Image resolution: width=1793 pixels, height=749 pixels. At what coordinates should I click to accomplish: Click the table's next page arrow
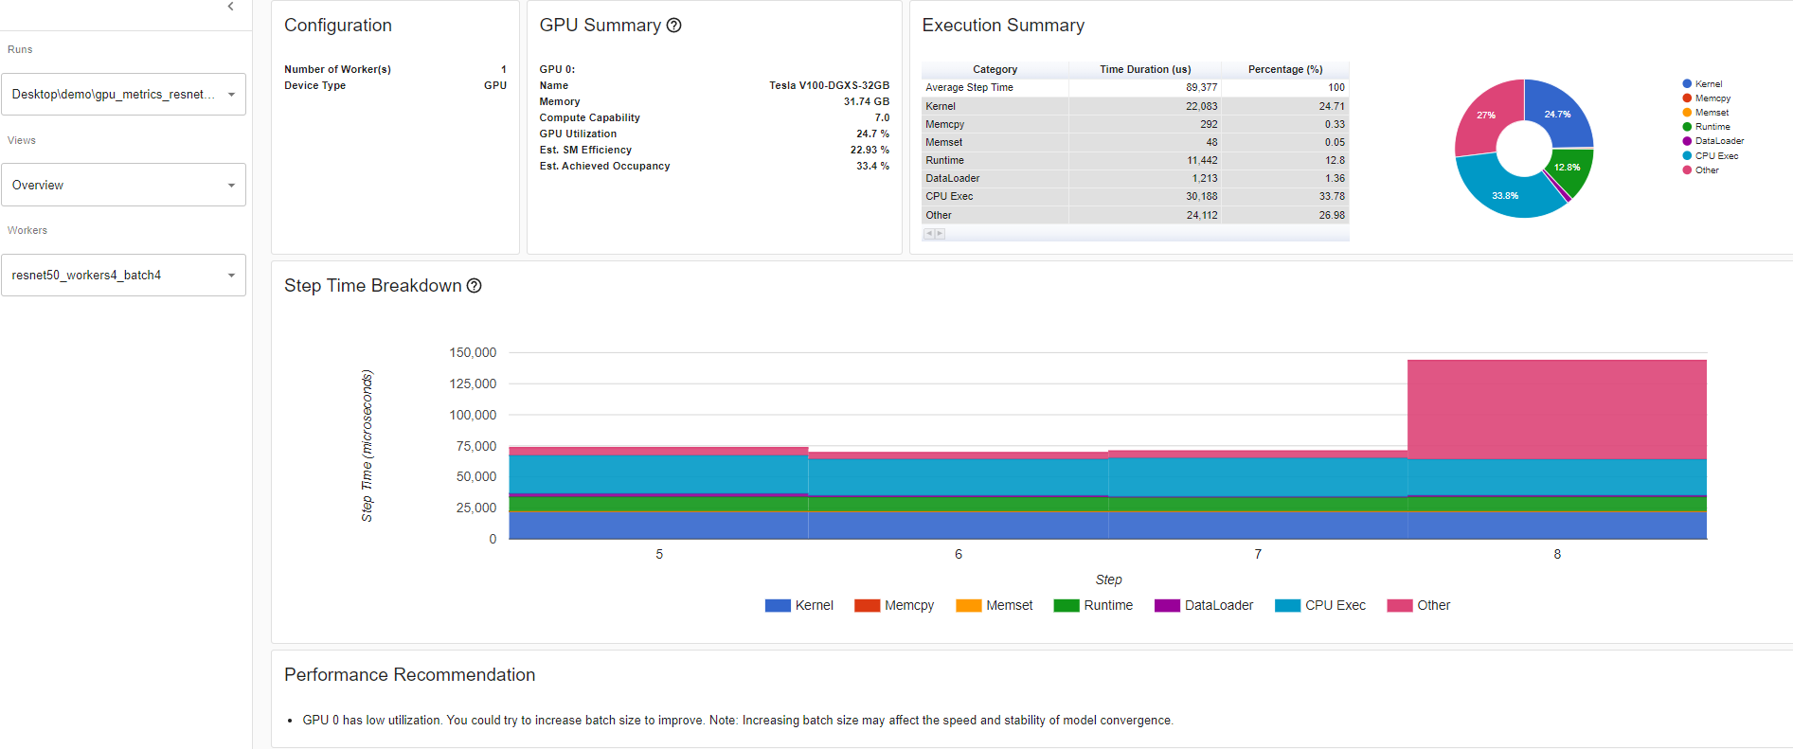[940, 234]
